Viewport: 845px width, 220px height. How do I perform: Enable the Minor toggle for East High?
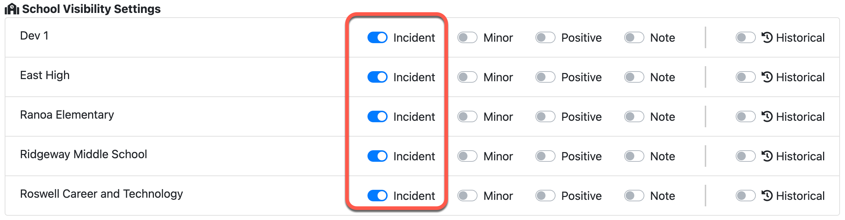click(467, 77)
